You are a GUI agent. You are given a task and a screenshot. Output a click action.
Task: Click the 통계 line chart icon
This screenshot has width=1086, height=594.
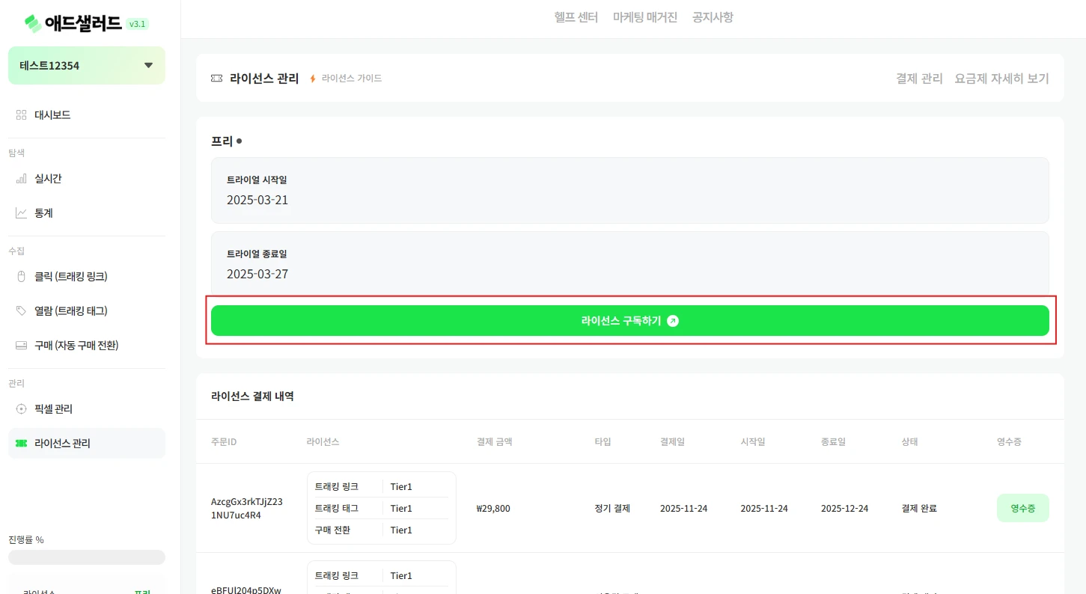pos(21,213)
